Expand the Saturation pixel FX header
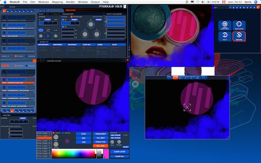Viewport: 261px width, 163px height. pyautogui.click(x=45, y=45)
